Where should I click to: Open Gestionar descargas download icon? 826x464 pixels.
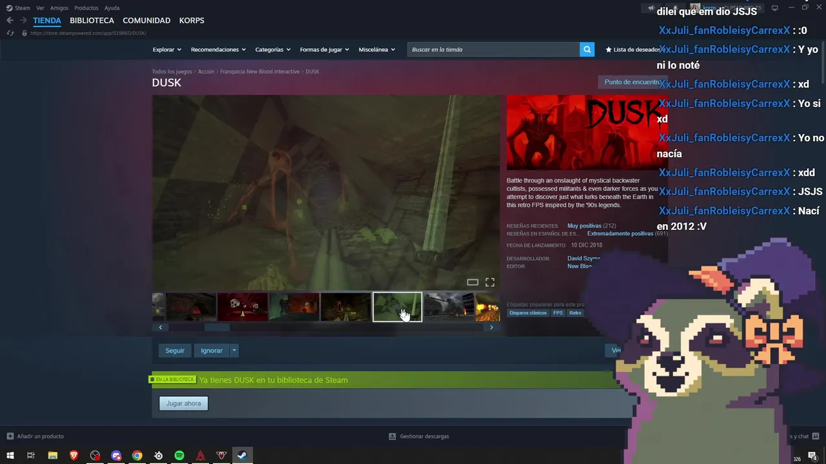tap(392, 436)
